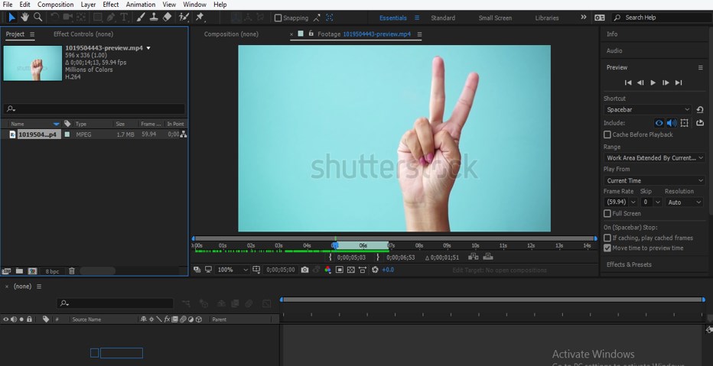Open the Spacebar shortcut dropdown

648,110
